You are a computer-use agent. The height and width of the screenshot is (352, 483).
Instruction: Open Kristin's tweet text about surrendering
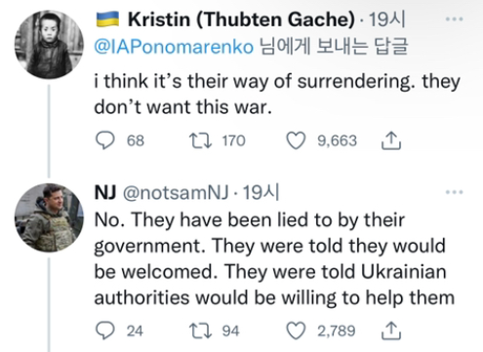pyautogui.click(x=277, y=94)
